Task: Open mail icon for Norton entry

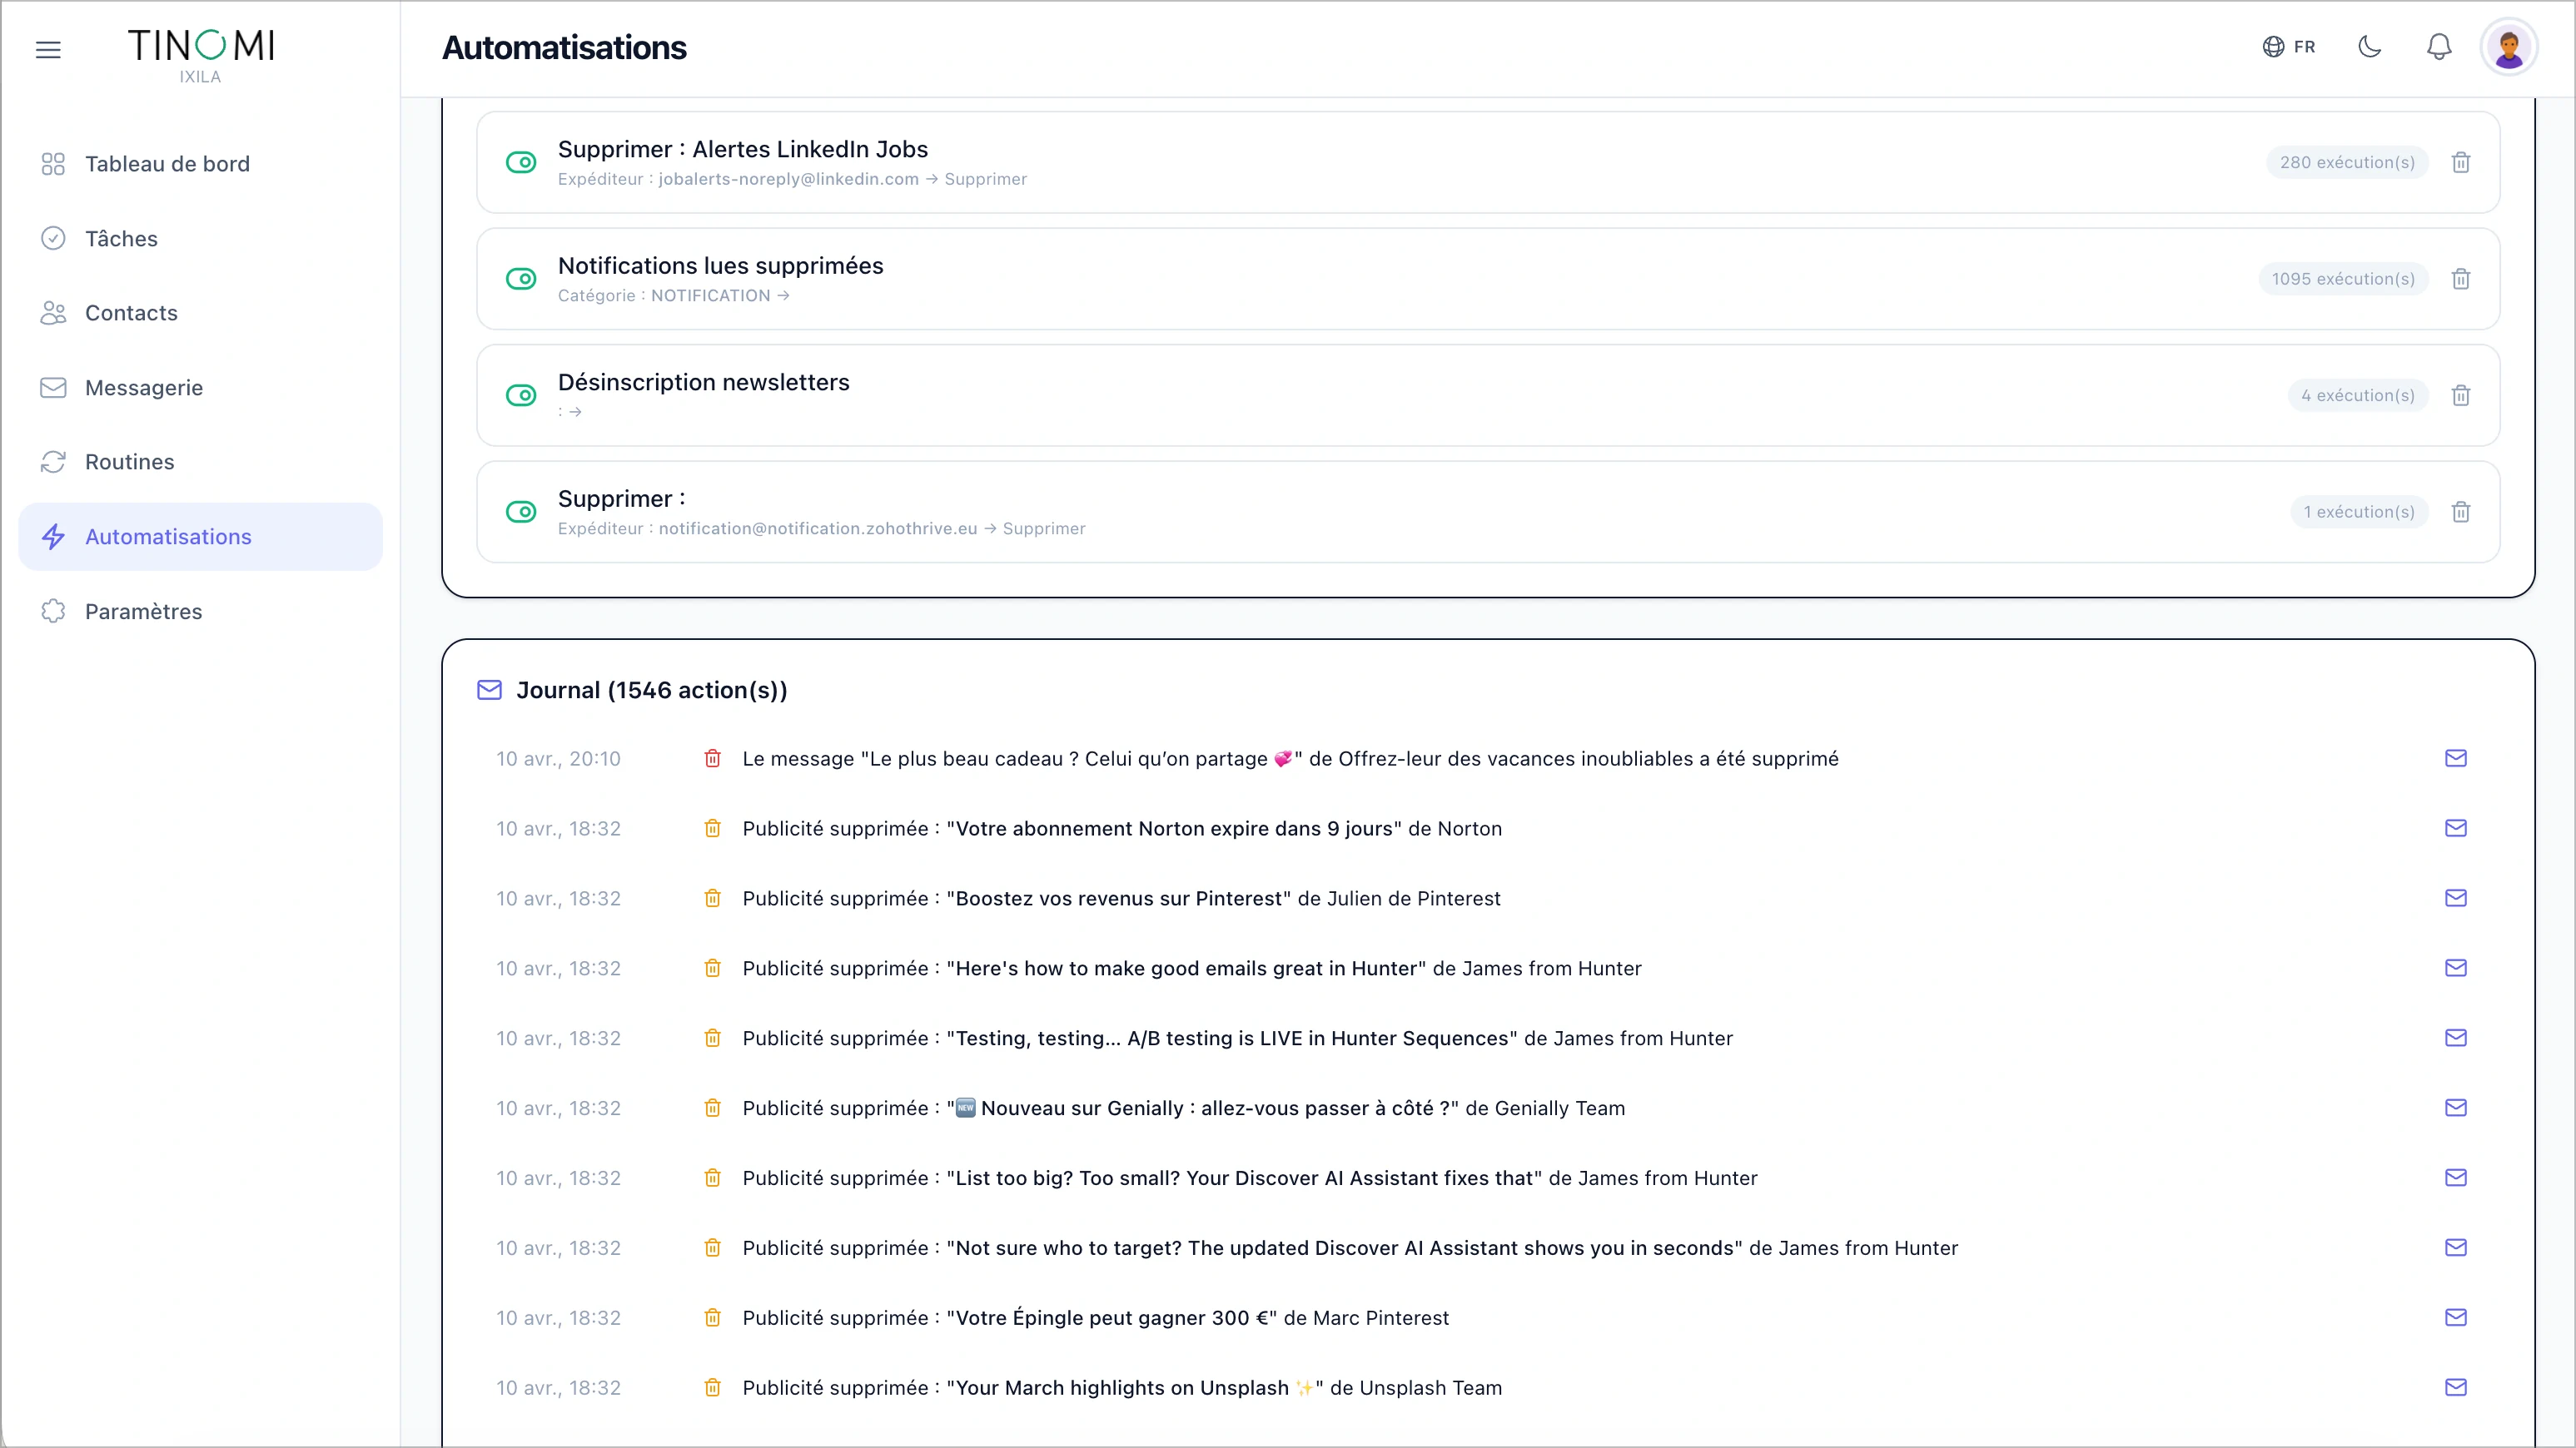Action: pyautogui.click(x=2456, y=828)
